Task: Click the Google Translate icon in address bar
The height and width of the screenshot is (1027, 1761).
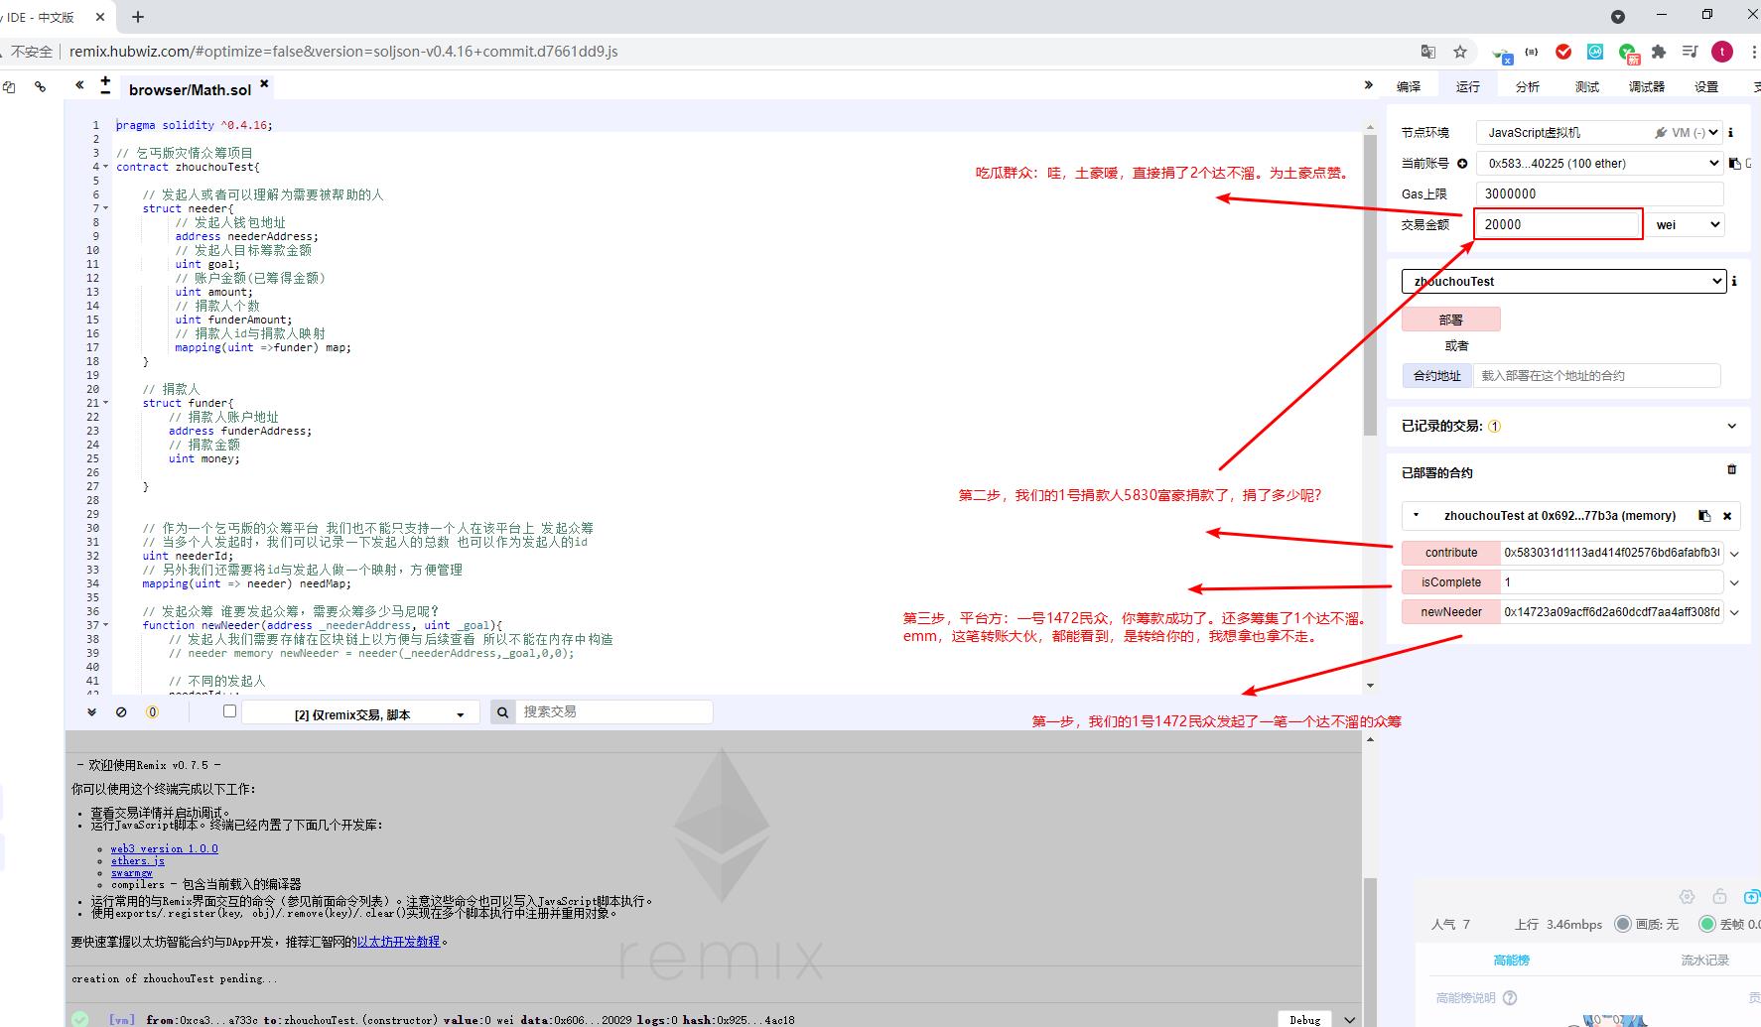Action: click(x=1428, y=52)
